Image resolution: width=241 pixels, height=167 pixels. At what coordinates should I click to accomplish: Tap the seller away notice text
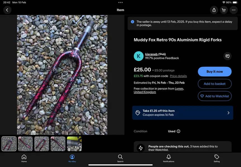(184, 23)
